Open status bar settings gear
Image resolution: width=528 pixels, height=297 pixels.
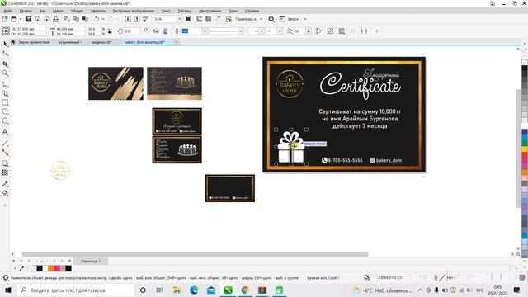click(6, 278)
